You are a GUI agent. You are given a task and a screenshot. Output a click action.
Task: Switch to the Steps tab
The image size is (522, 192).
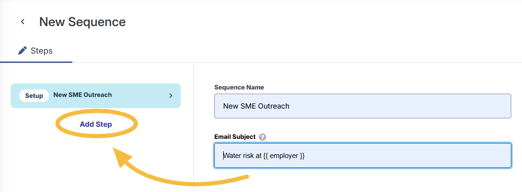pyautogui.click(x=36, y=51)
